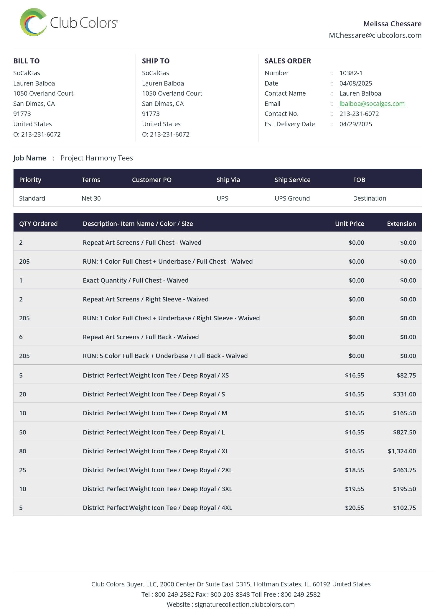Select the Exact Quantity / Full Chest row
The image size is (435, 615).
[x=136, y=280]
